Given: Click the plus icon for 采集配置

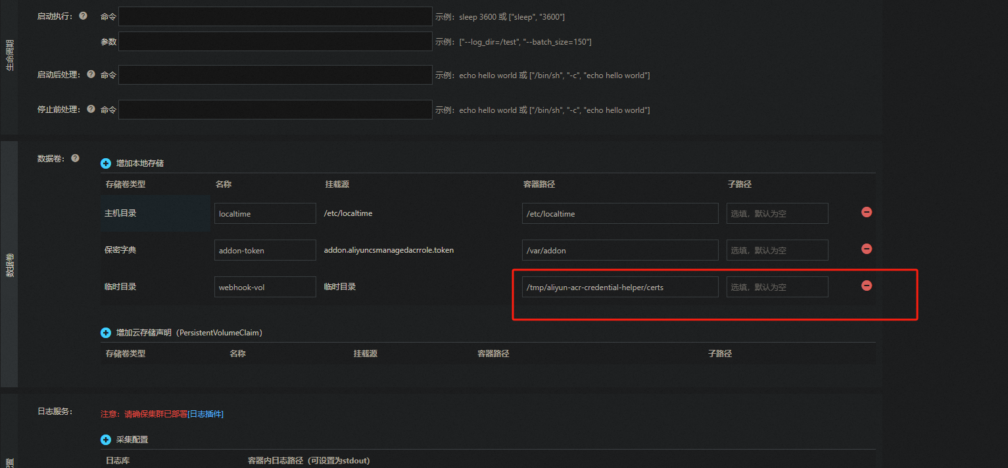Looking at the screenshot, I should (x=106, y=440).
